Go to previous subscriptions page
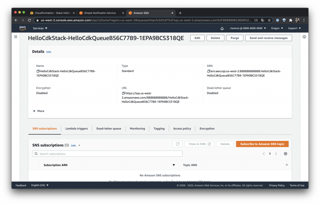 pos(264,154)
